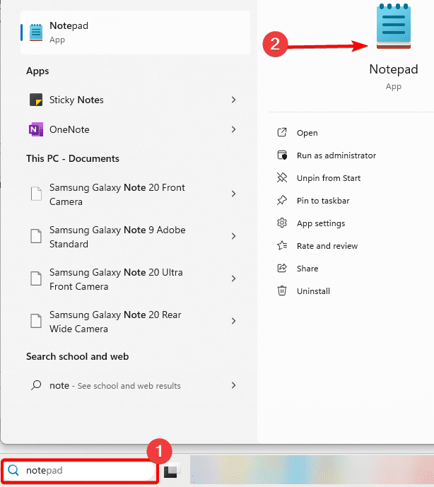Expand OneNote options chevron
434x487 pixels.
point(234,129)
